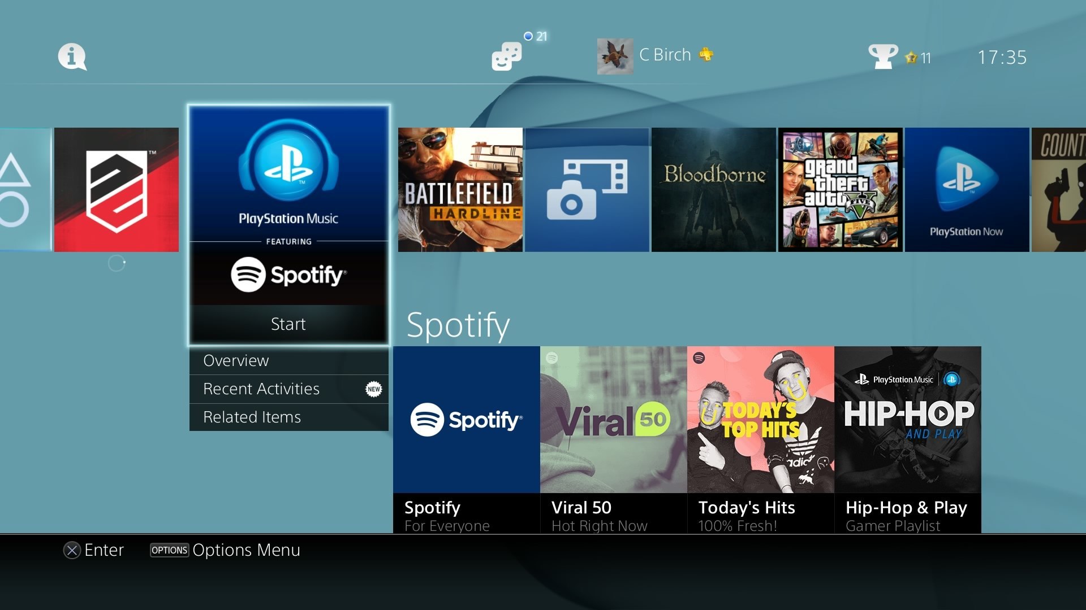Start PlayStation Music with Spotify
This screenshot has width=1086, height=610.
[x=288, y=324]
